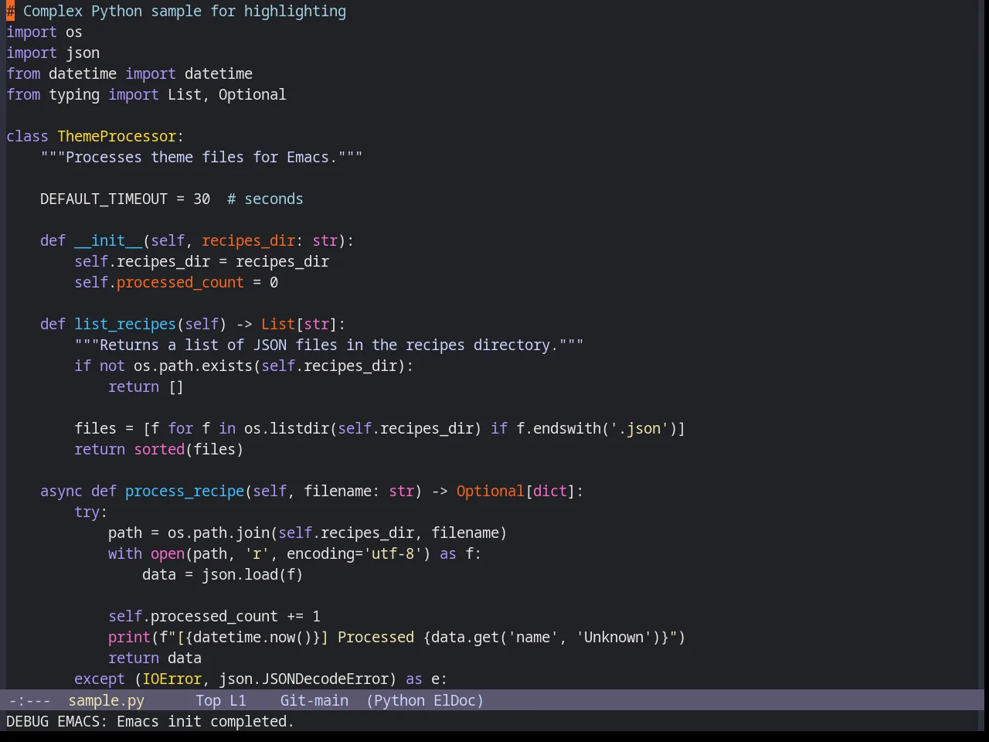The image size is (989, 742).
Task: Click the 'print' function call
Action: 129,637
